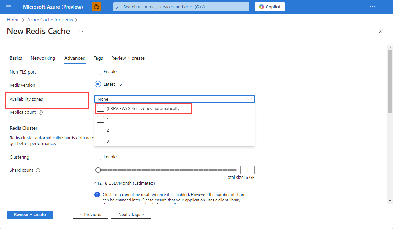Show Shard count info tooltip
This screenshot has width=393, height=229.
[38, 170]
